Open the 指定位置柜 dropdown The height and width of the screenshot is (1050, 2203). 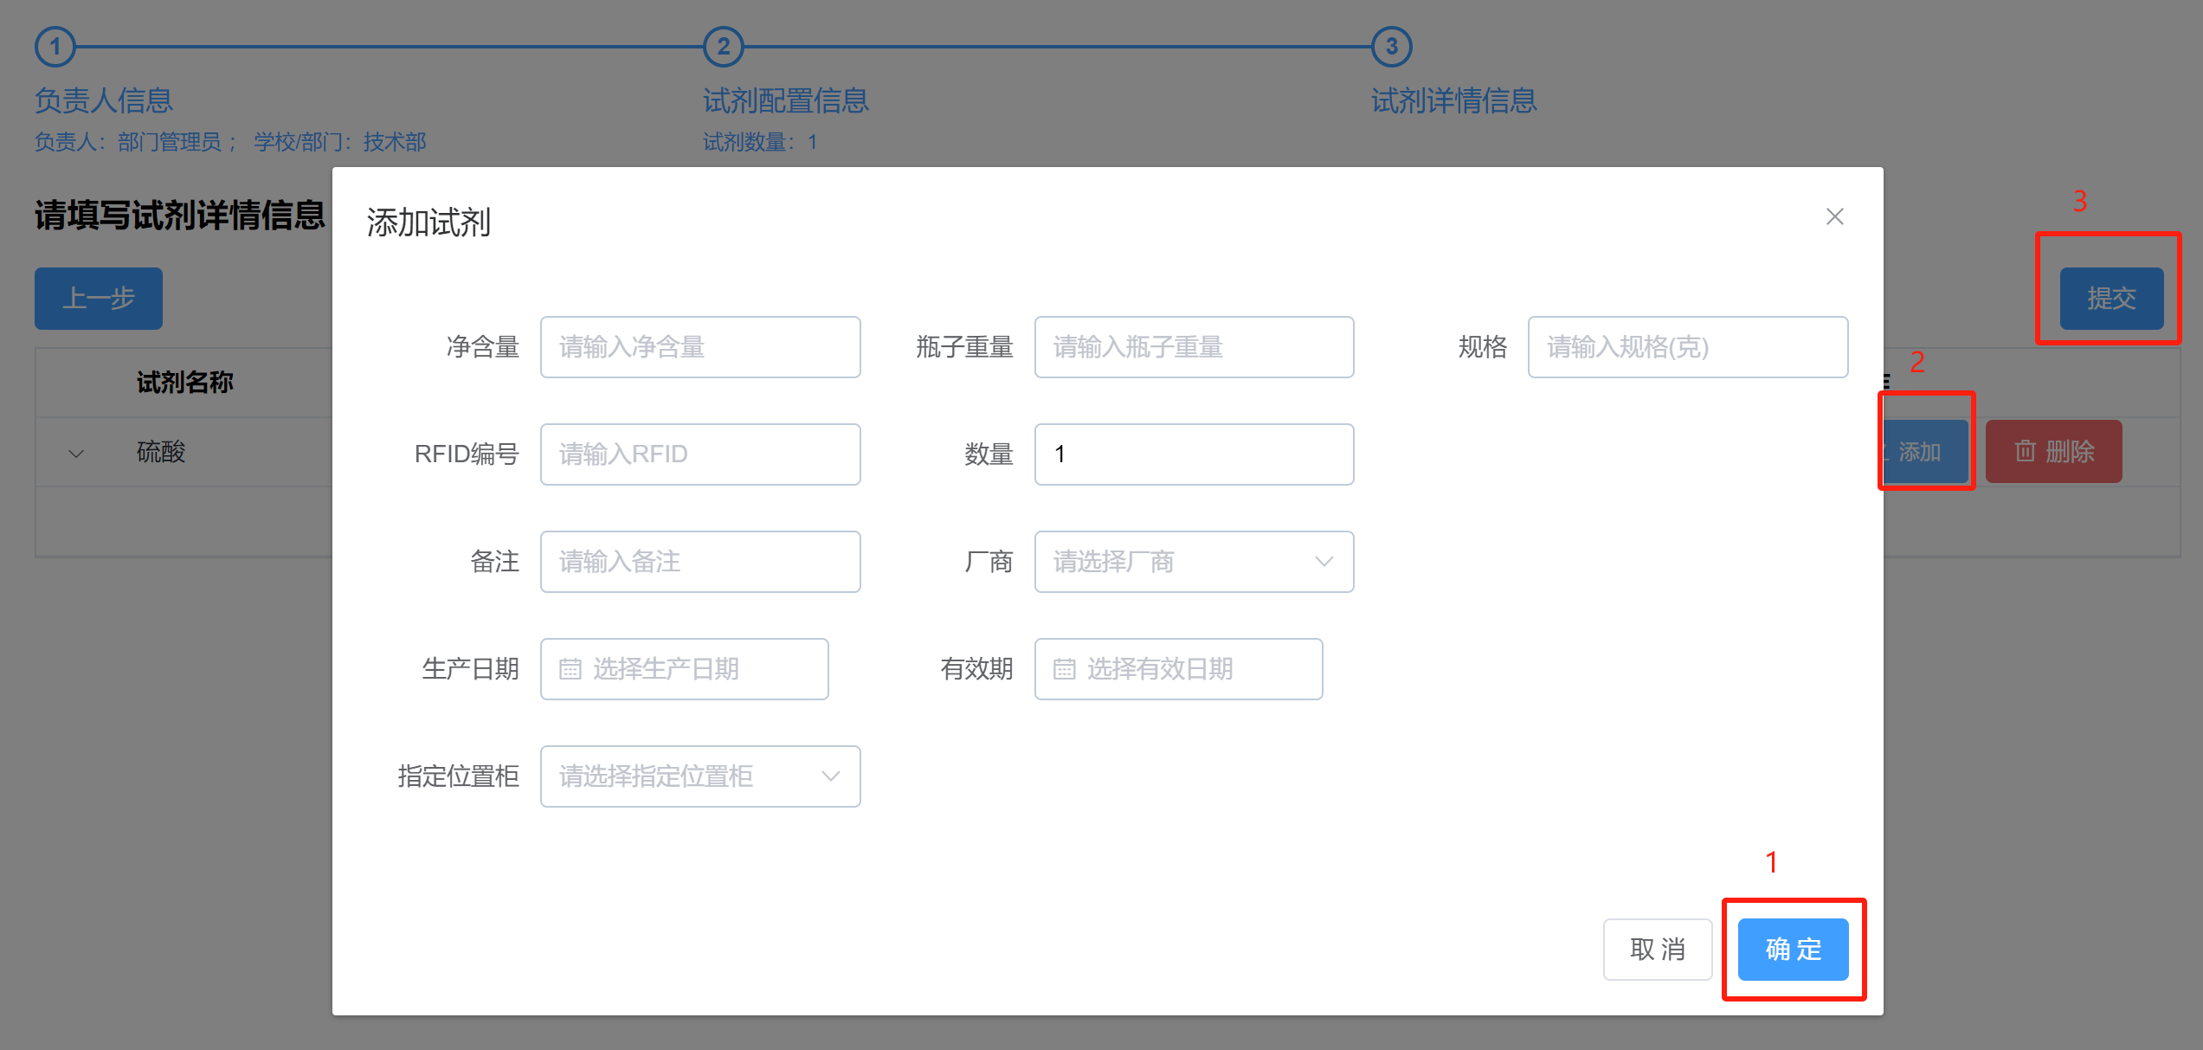(699, 776)
